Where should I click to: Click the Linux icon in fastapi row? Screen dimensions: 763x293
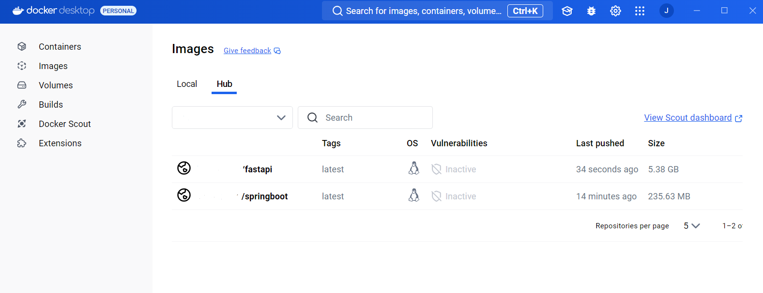(414, 168)
